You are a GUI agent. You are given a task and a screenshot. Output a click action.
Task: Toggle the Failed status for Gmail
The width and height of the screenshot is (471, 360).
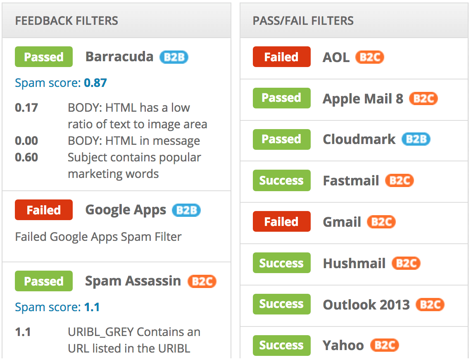(281, 221)
